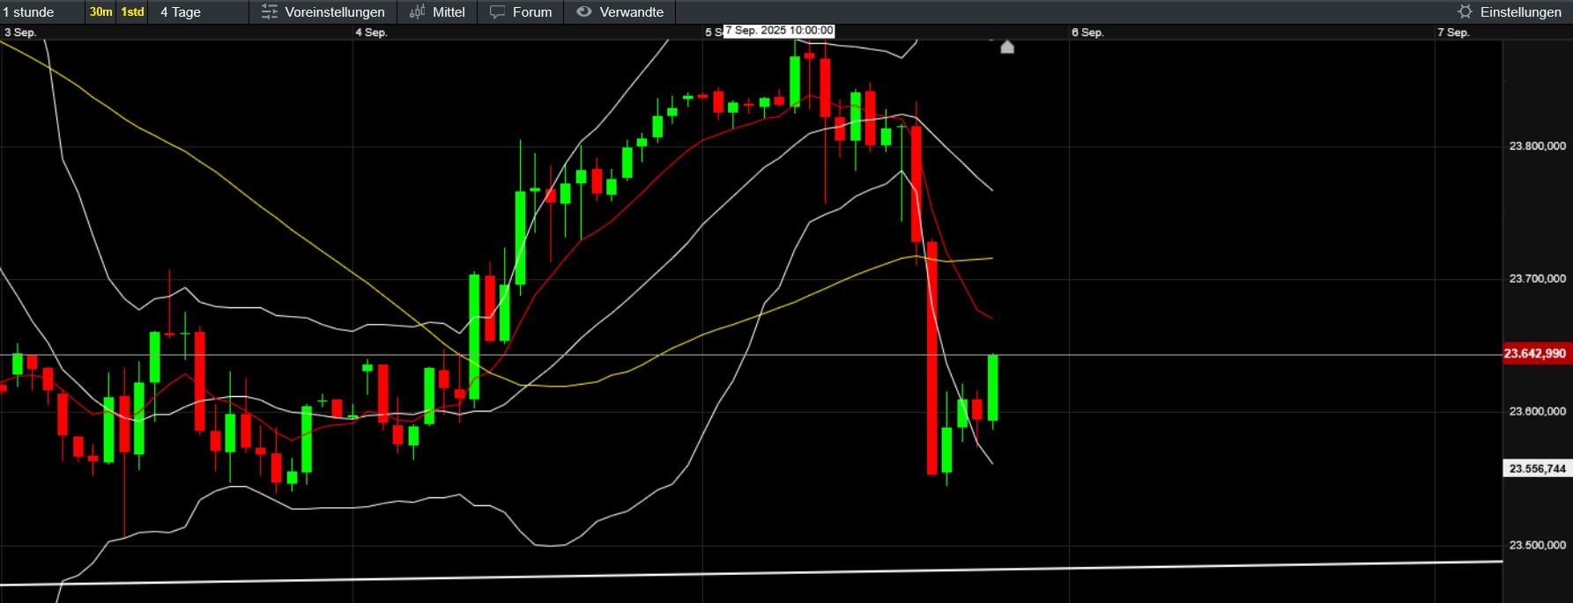The image size is (1573, 603).
Task: Click the '4 Sep.' date axis label
Action: [x=371, y=33]
